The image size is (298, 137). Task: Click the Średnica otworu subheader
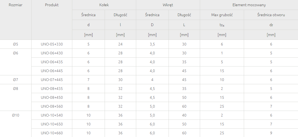tap(271, 15)
